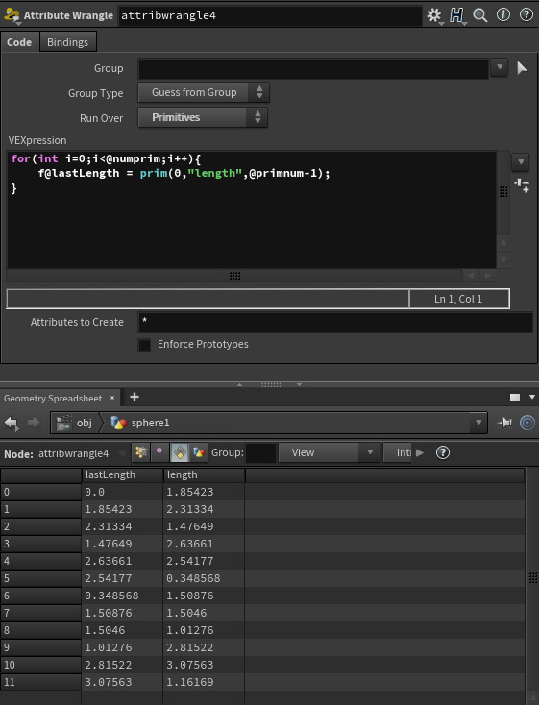Show primitive attributes in the spreadsheet
This screenshot has width=539, height=705.
[x=180, y=452]
